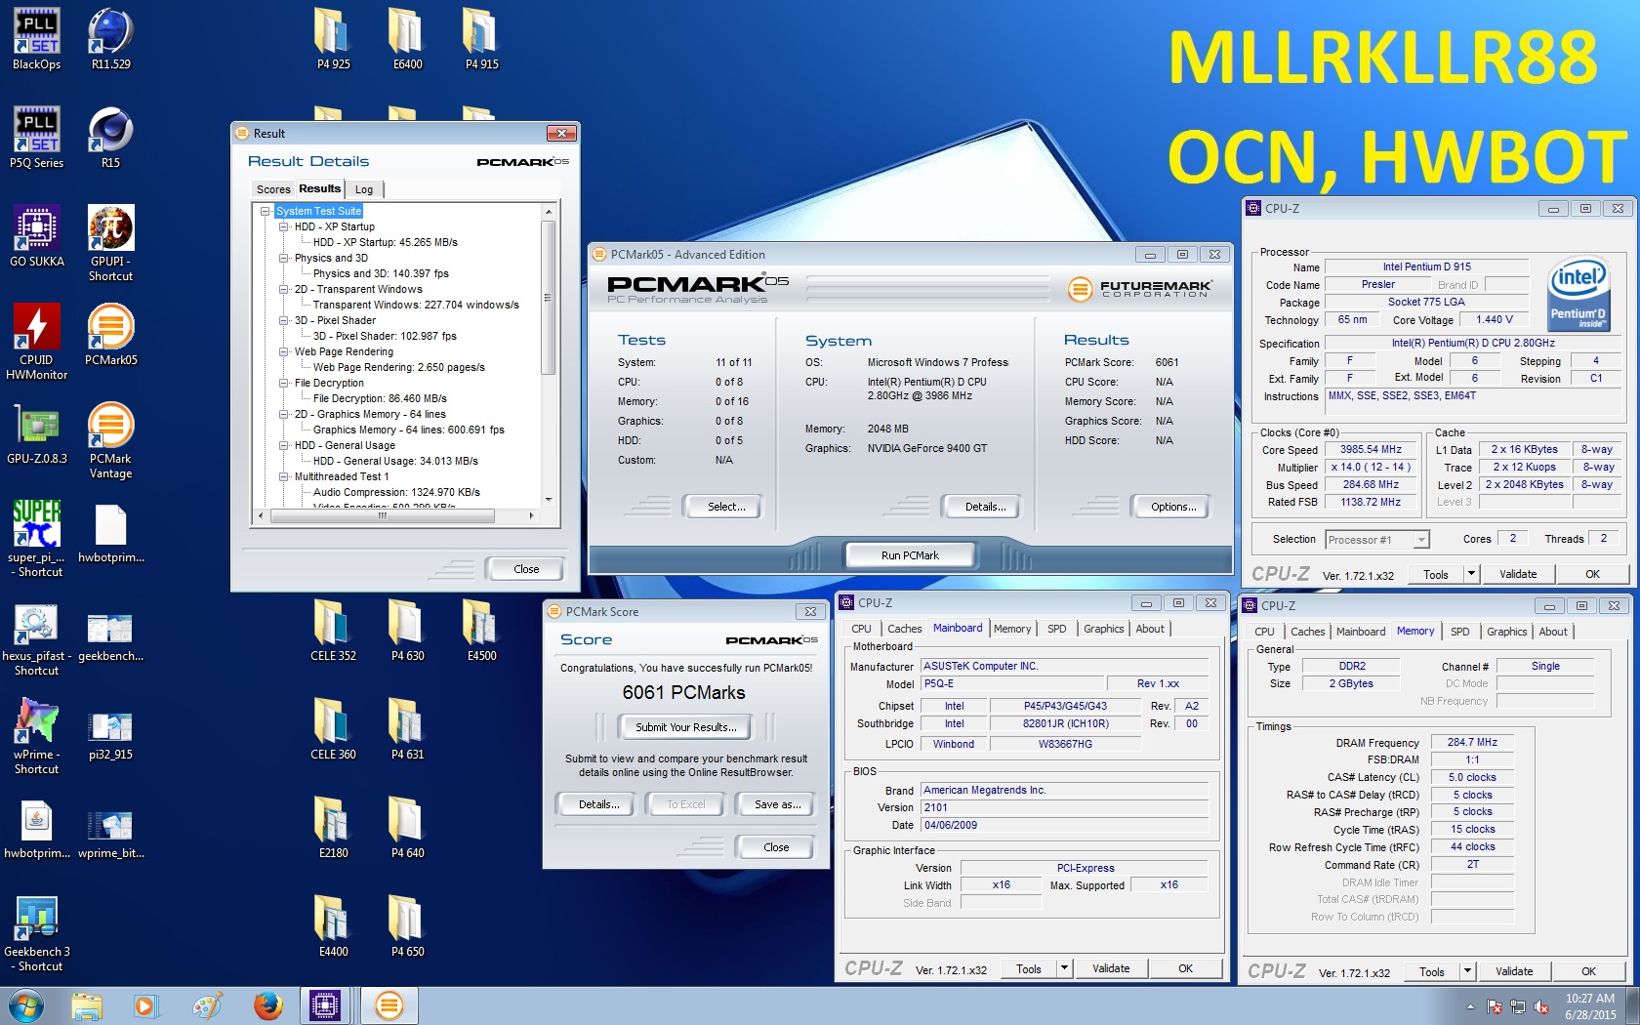The width and height of the screenshot is (1640, 1025).
Task: Open CPUID HWMonitor desktop icon
Action: (37, 342)
